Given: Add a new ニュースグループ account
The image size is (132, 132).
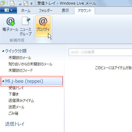Looking at the screenshot, I should click(x=26, y=26).
